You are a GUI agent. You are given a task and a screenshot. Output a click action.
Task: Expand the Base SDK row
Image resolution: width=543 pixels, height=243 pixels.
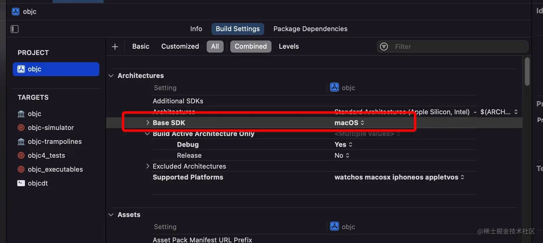[x=147, y=123]
